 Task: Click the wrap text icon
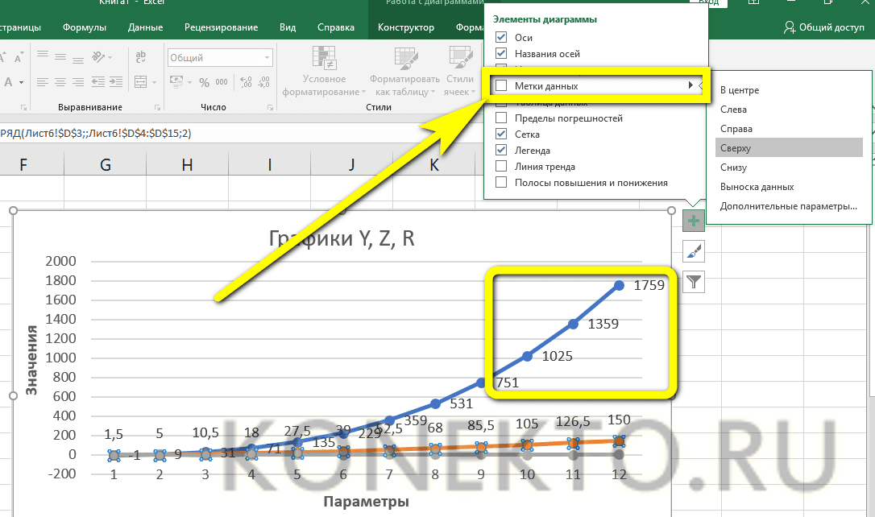click(141, 57)
